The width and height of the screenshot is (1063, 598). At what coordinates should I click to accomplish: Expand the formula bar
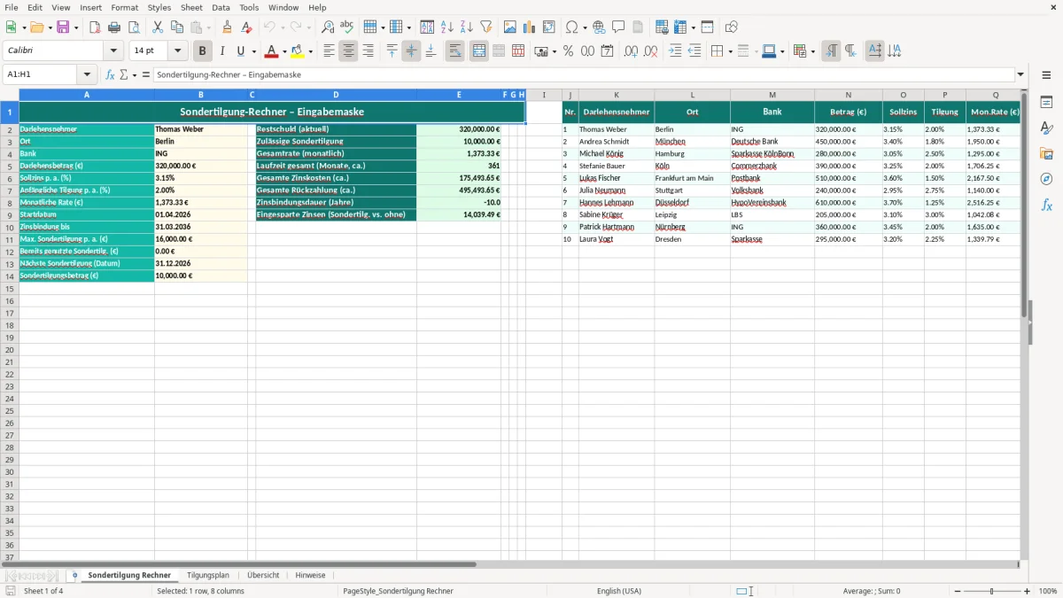click(1020, 74)
